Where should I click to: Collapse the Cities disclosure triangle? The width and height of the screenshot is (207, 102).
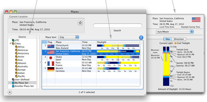click(11, 44)
